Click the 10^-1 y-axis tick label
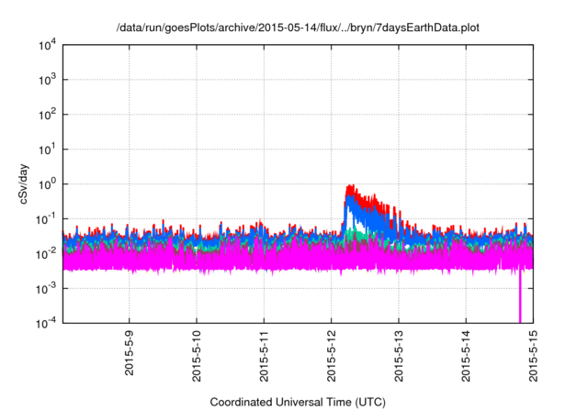This screenshot has width=588, height=411. tap(46, 219)
